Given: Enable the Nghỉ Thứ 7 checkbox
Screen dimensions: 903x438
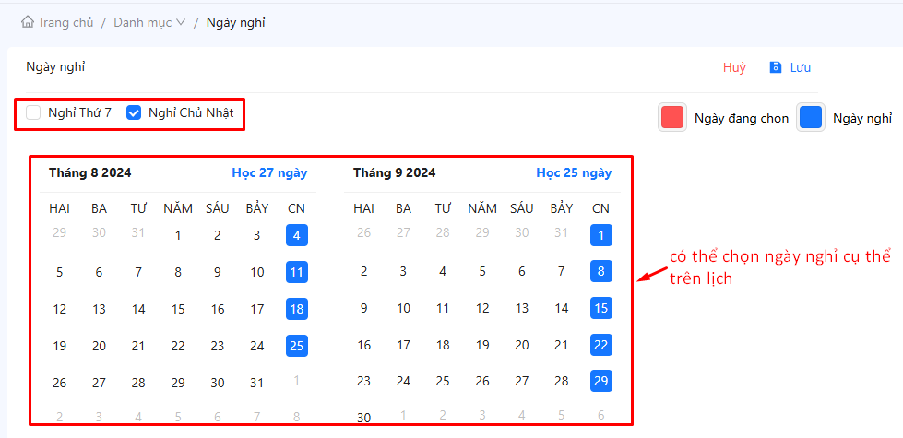Looking at the screenshot, I should pos(33,112).
